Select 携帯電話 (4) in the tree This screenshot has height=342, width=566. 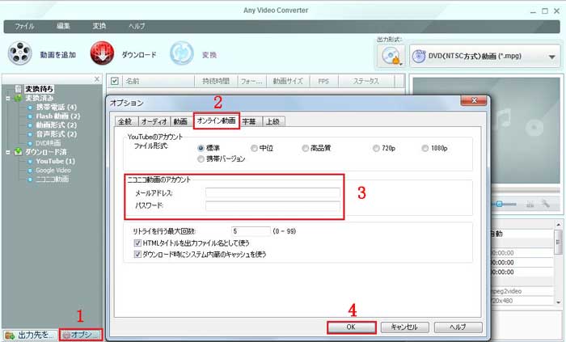57,108
